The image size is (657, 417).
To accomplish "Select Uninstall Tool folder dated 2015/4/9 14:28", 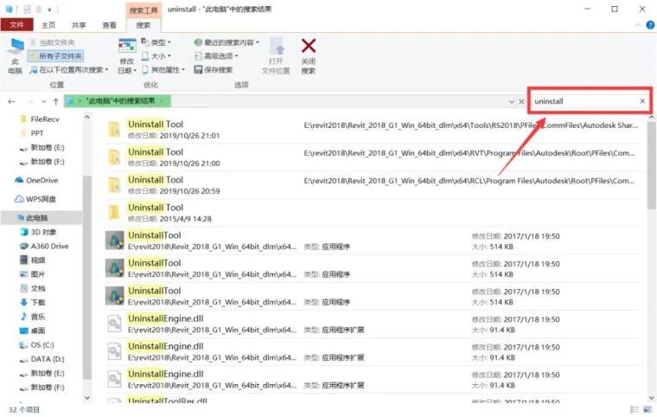I will pos(373,213).
